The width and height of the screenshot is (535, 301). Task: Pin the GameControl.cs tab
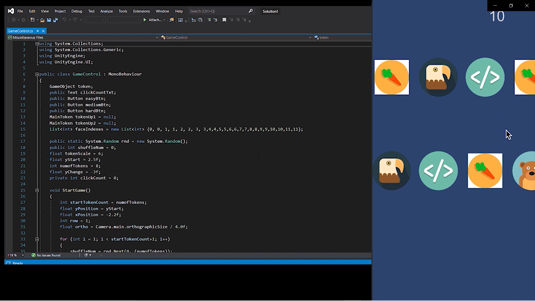coord(38,31)
